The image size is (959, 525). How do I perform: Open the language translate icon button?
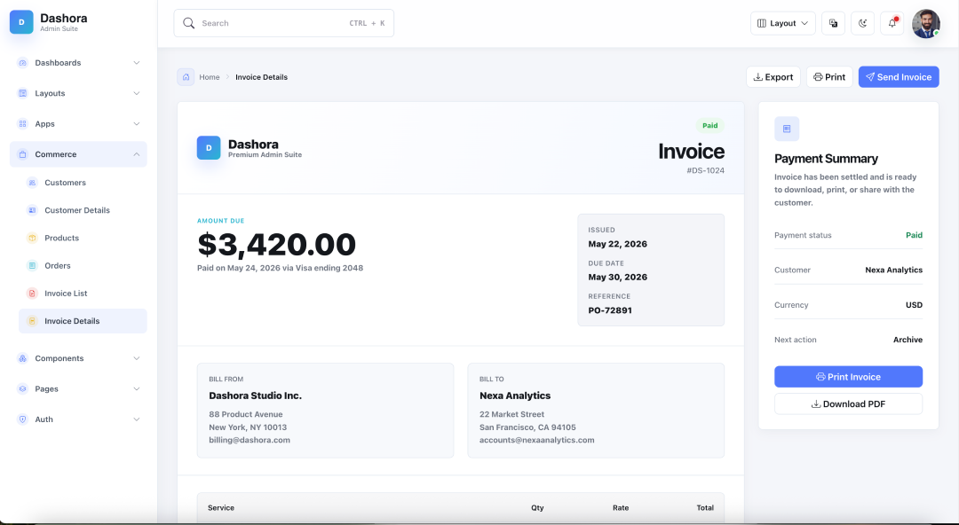click(x=833, y=23)
